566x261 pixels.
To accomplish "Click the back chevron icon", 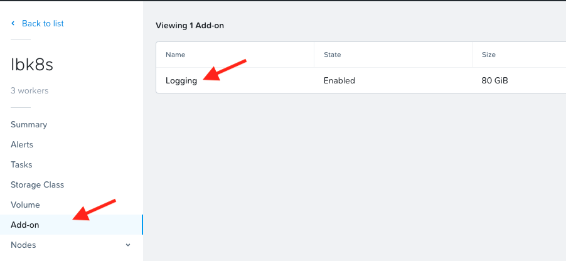I will point(13,24).
